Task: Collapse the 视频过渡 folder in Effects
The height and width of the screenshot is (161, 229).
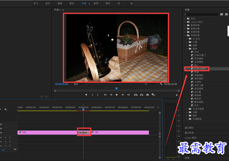Action: coord(185,35)
